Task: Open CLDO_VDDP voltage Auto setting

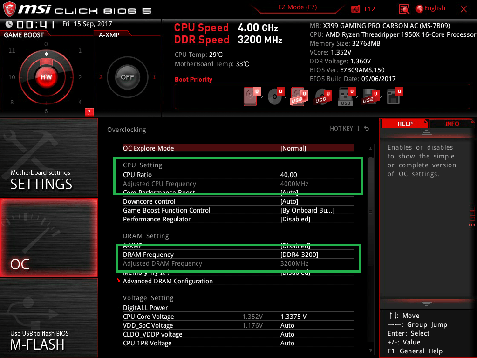Action: point(238,334)
